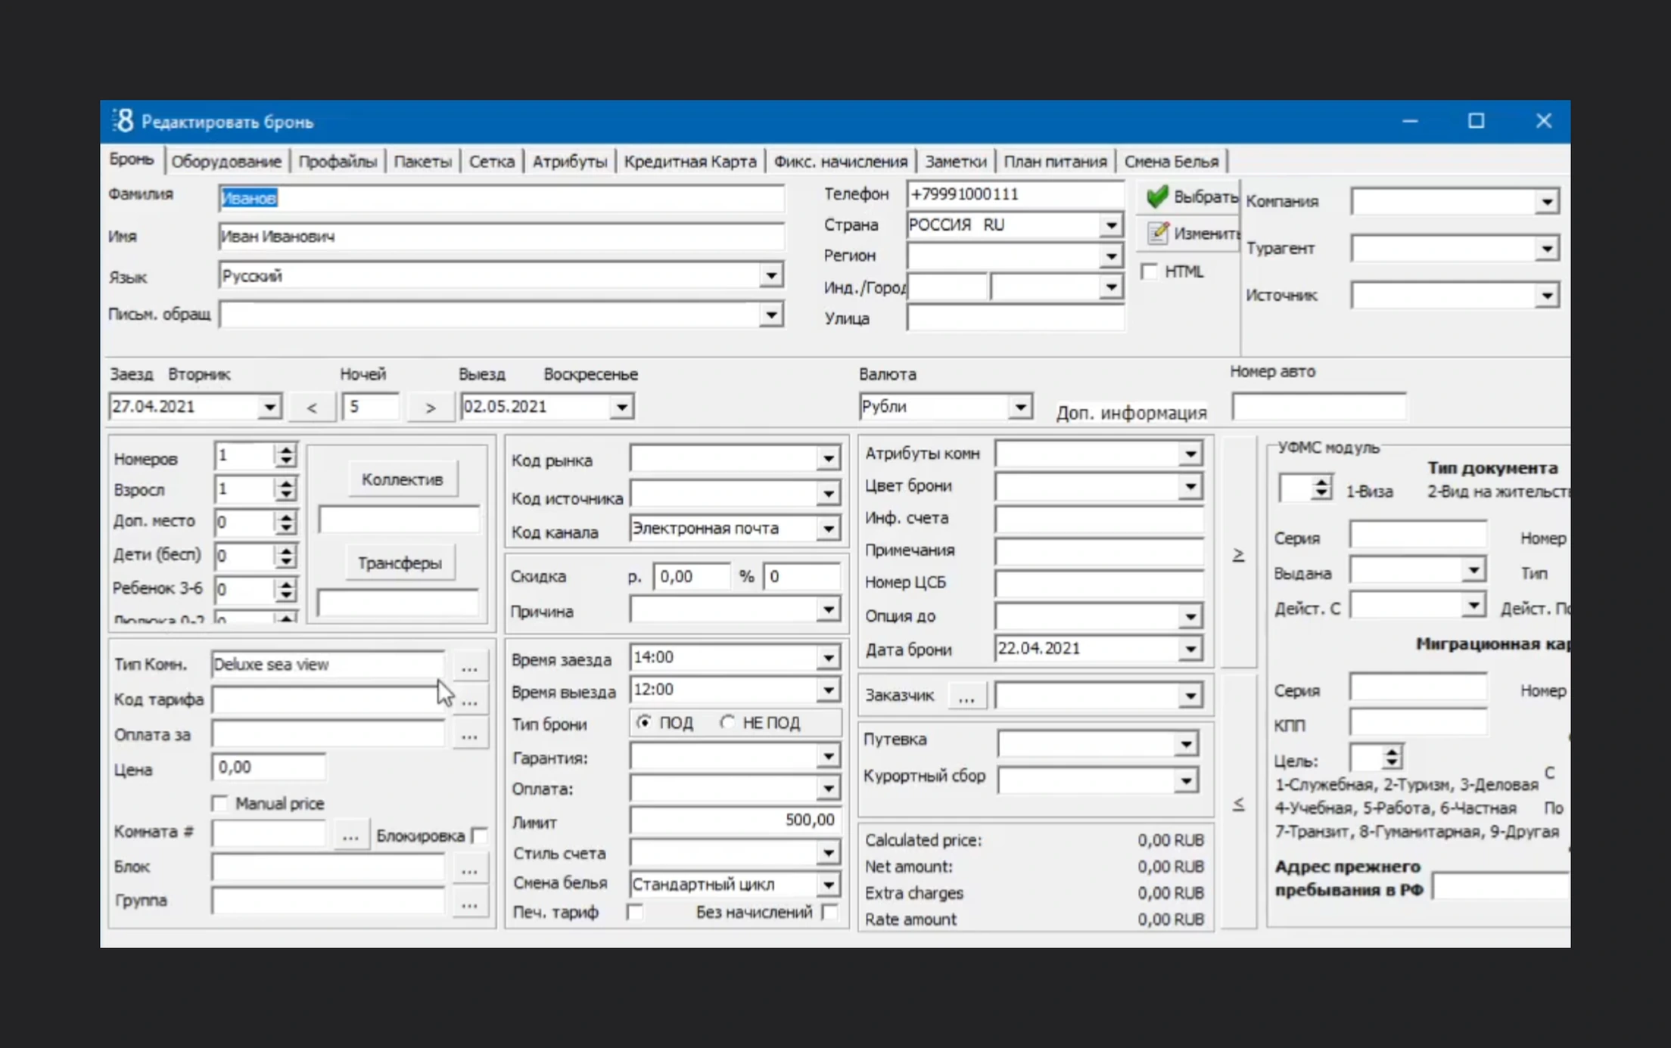Open the Блок ellipsis lookup
Viewport: 1671px width, 1048px height.
point(469,869)
